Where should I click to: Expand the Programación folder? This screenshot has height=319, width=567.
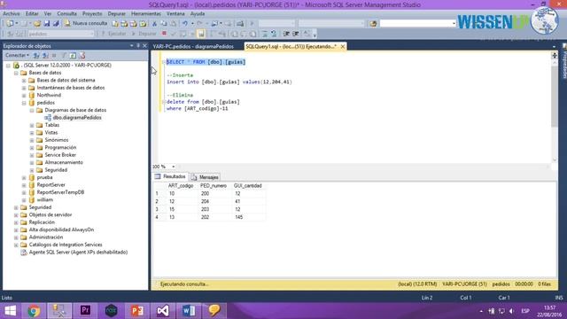32,148
